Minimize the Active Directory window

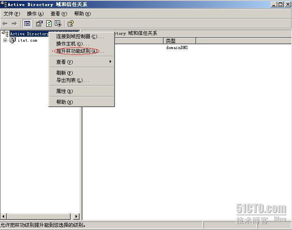[274, 4]
